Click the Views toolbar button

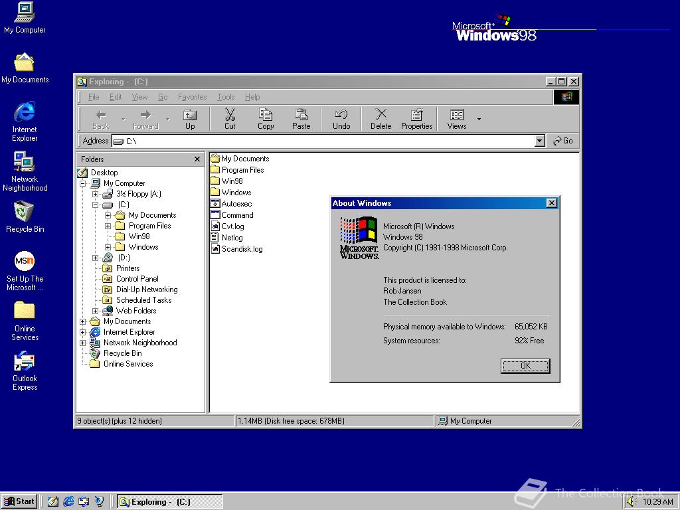[x=457, y=119]
